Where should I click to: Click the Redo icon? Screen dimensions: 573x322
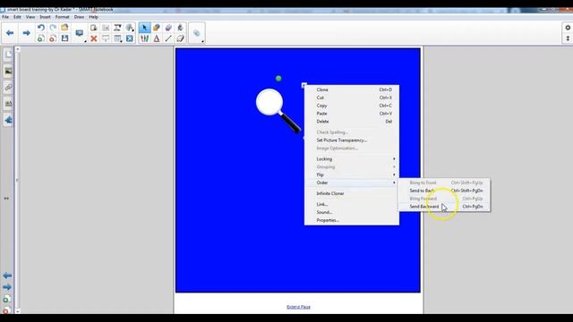pos(53,28)
